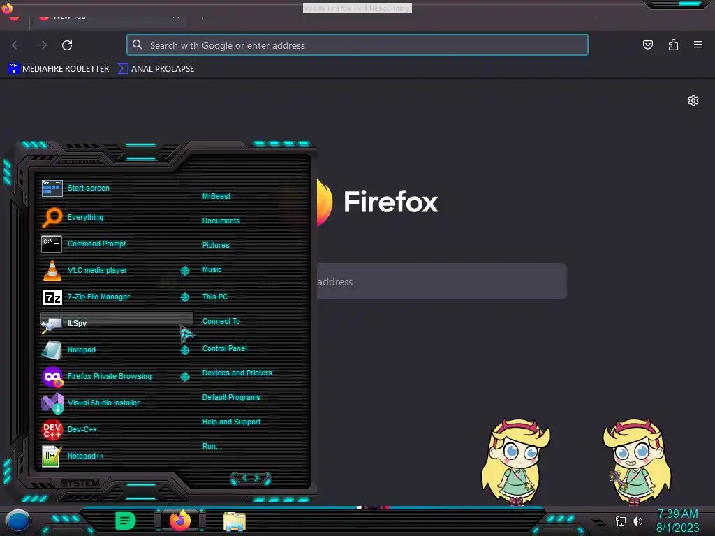This screenshot has width=715, height=536.
Task: Reload the current Firefox page
Action: pos(67,45)
